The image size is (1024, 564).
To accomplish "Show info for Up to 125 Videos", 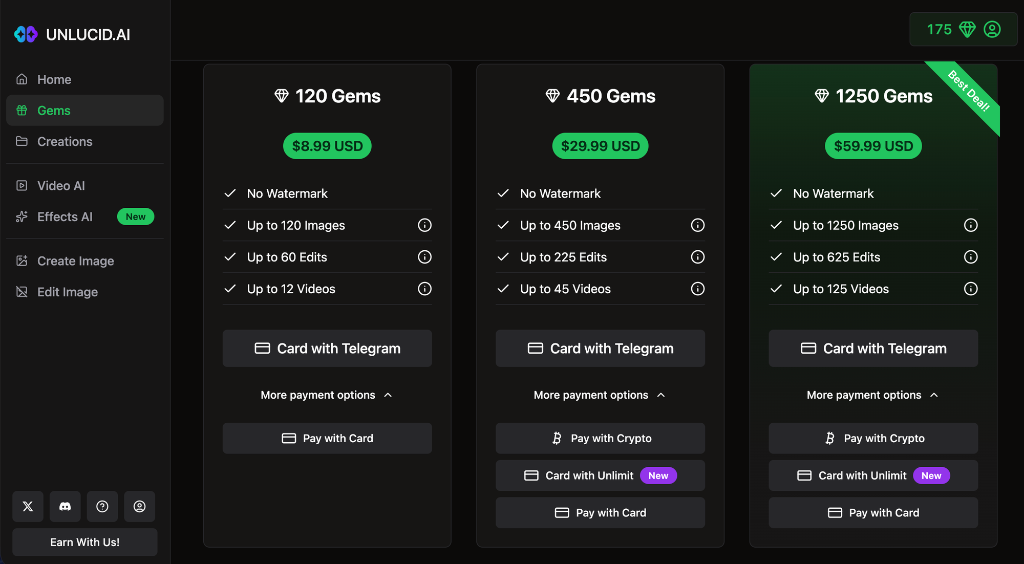I will [970, 289].
